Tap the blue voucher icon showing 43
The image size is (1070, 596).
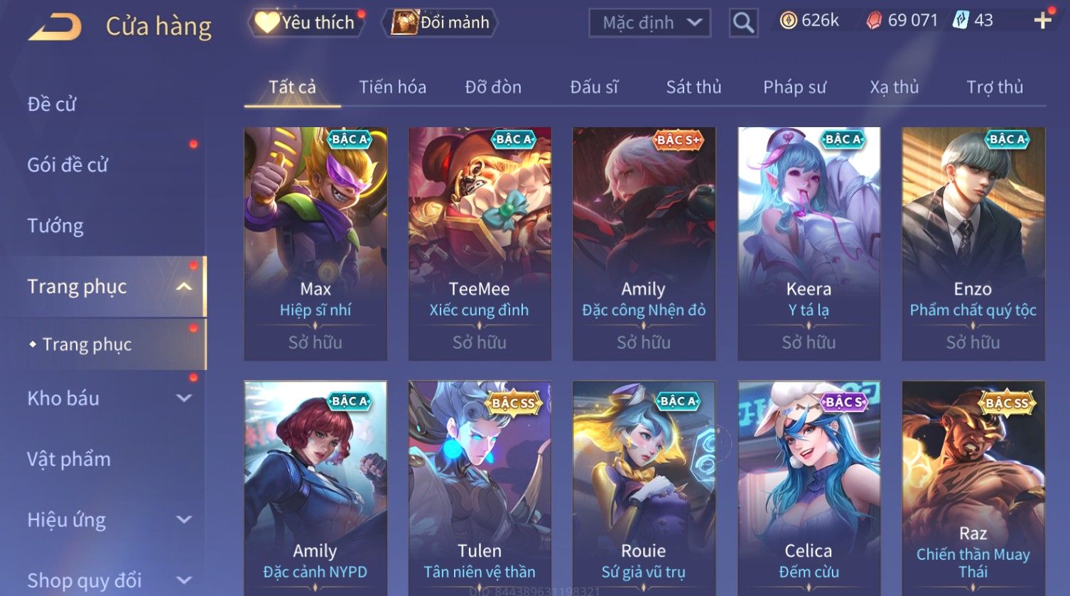(x=961, y=20)
